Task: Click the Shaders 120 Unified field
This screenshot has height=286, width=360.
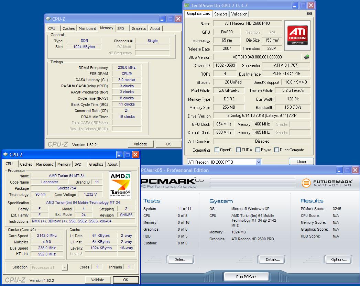Action: tap(232, 82)
